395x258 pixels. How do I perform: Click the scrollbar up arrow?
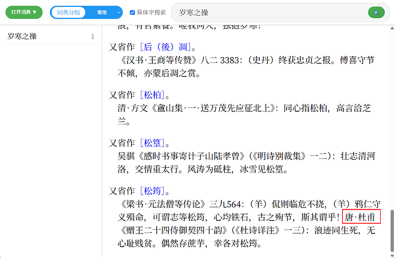392,27
